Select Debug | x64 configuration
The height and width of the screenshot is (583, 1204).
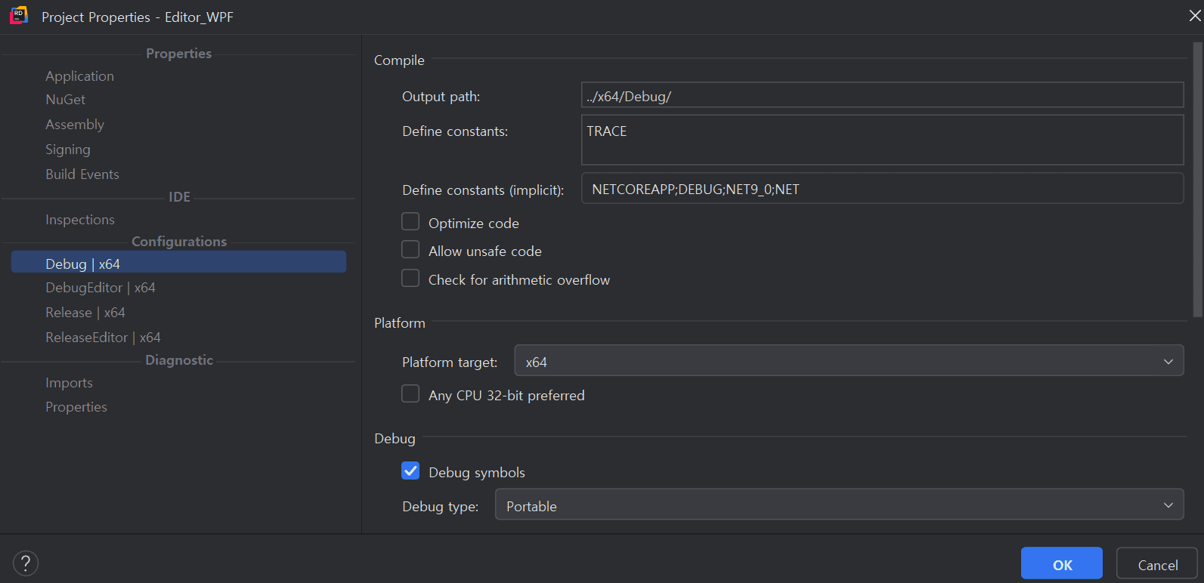(178, 263)
